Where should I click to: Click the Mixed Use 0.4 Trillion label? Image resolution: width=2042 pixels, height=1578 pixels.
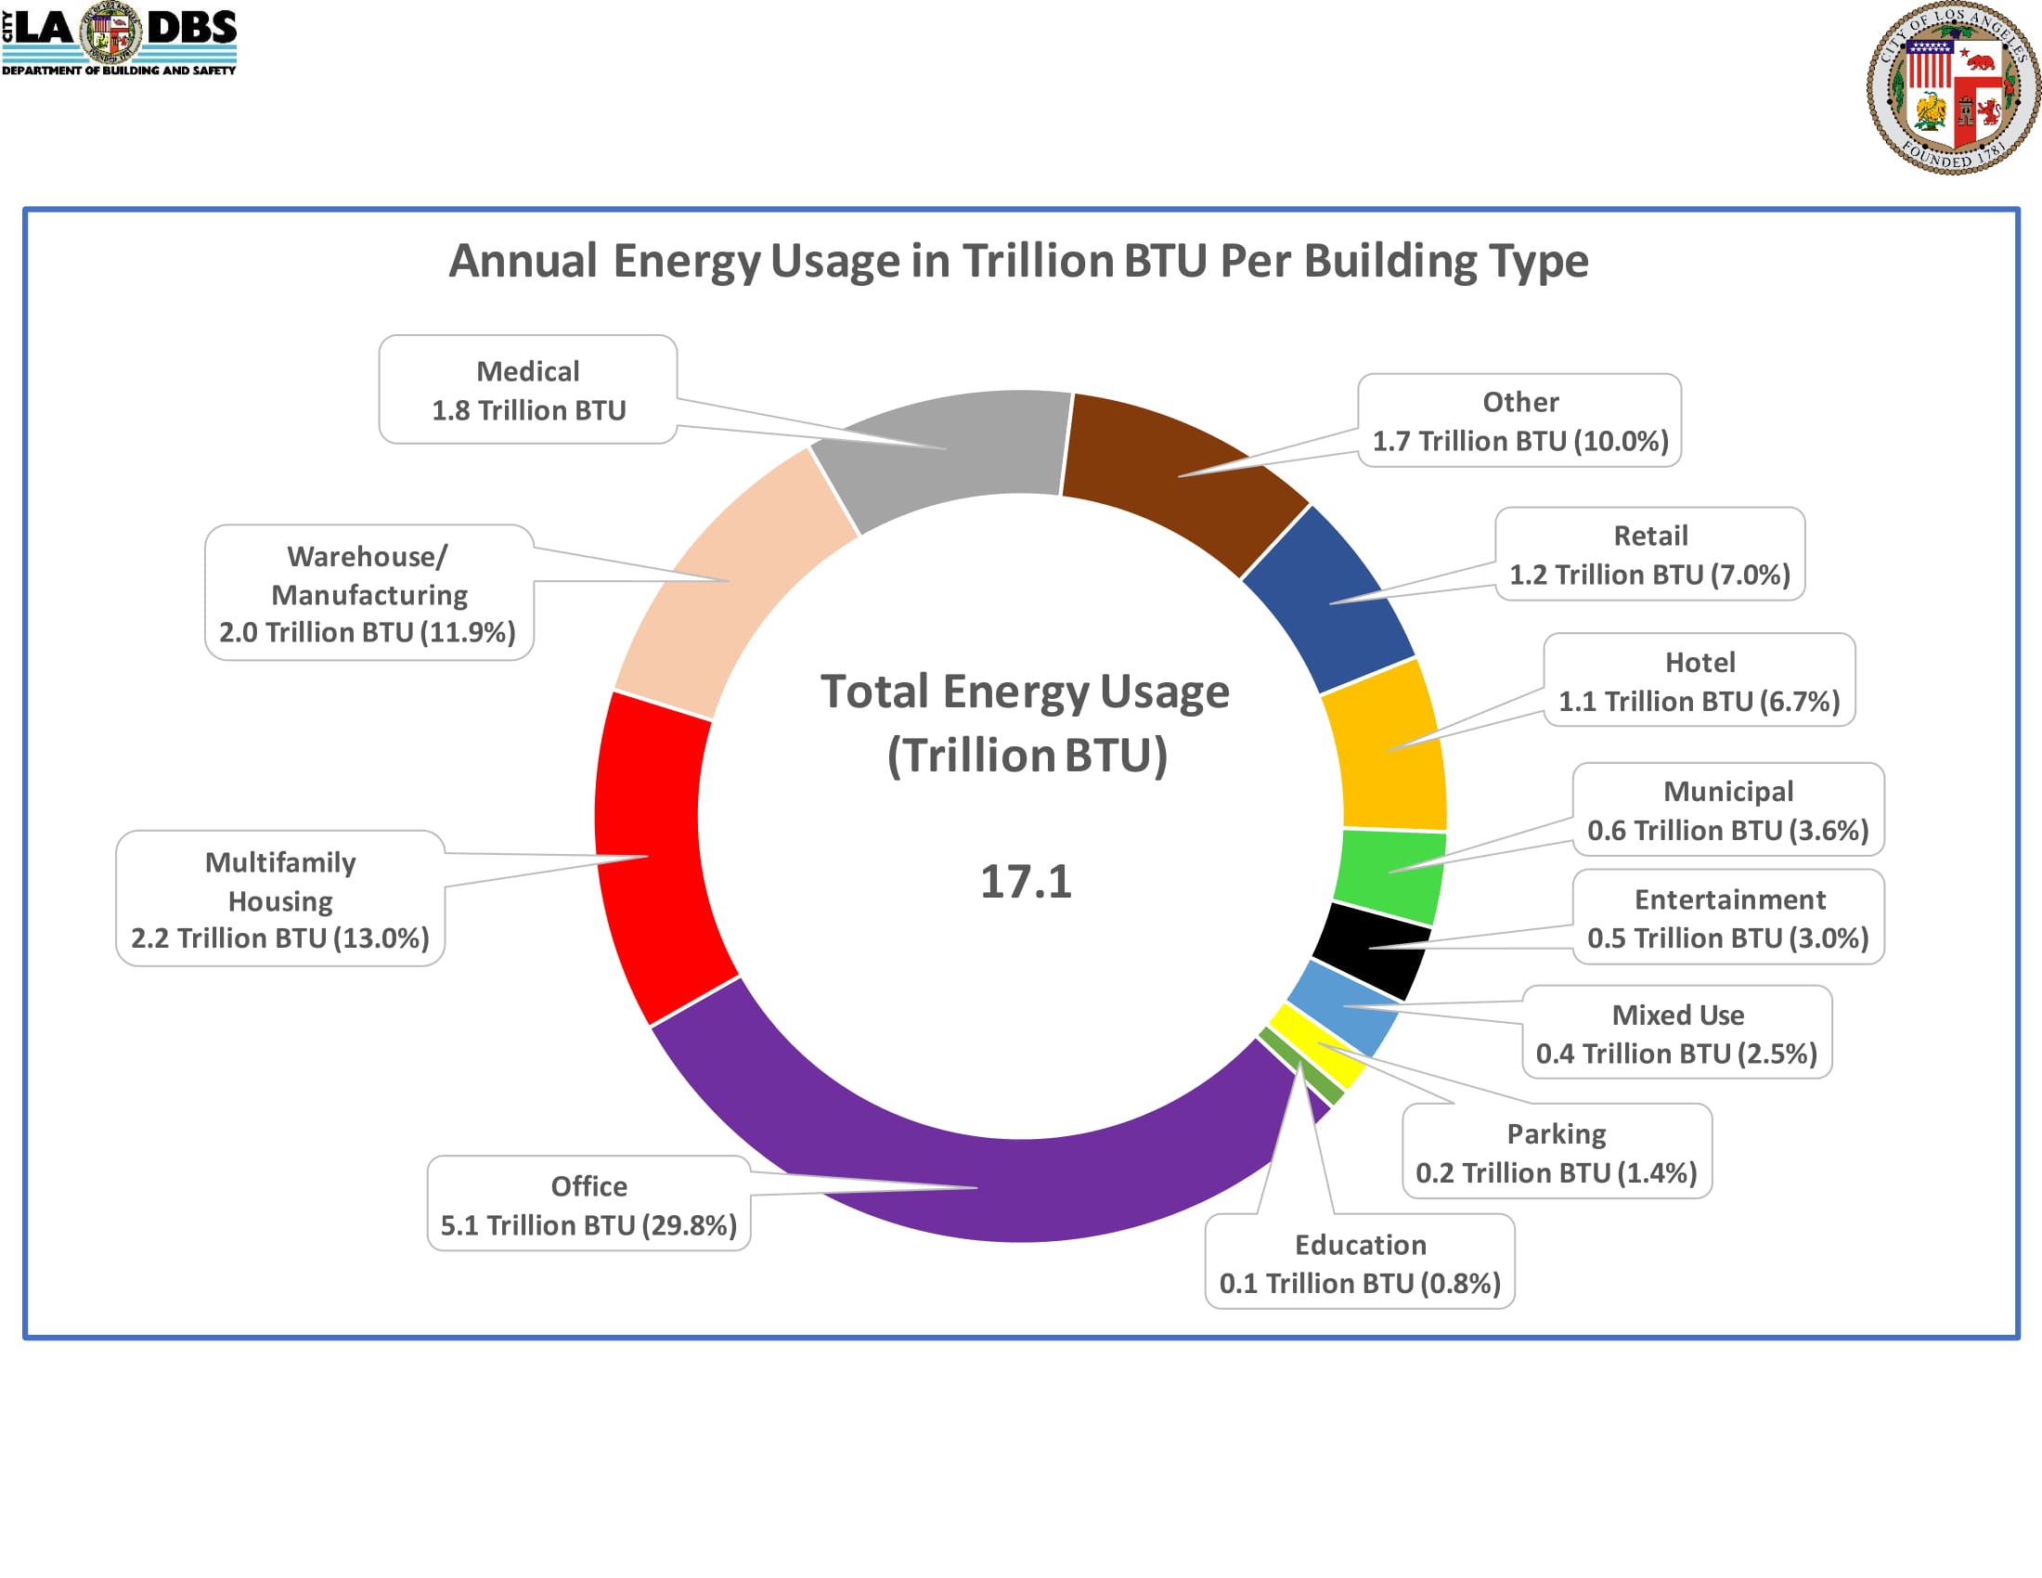click(1677, 1033)
